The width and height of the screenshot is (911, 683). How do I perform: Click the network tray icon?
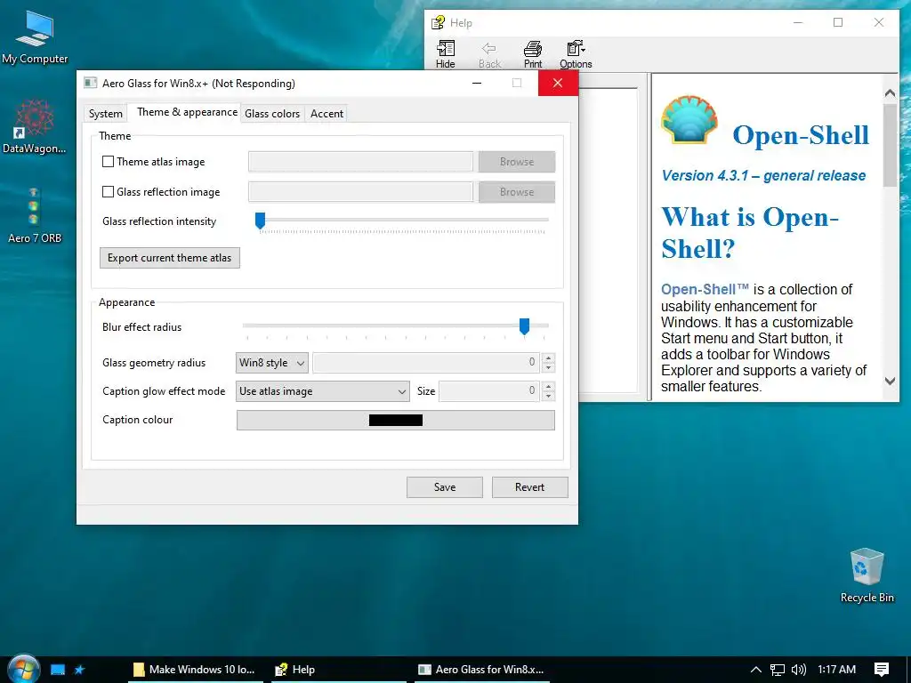778,670
